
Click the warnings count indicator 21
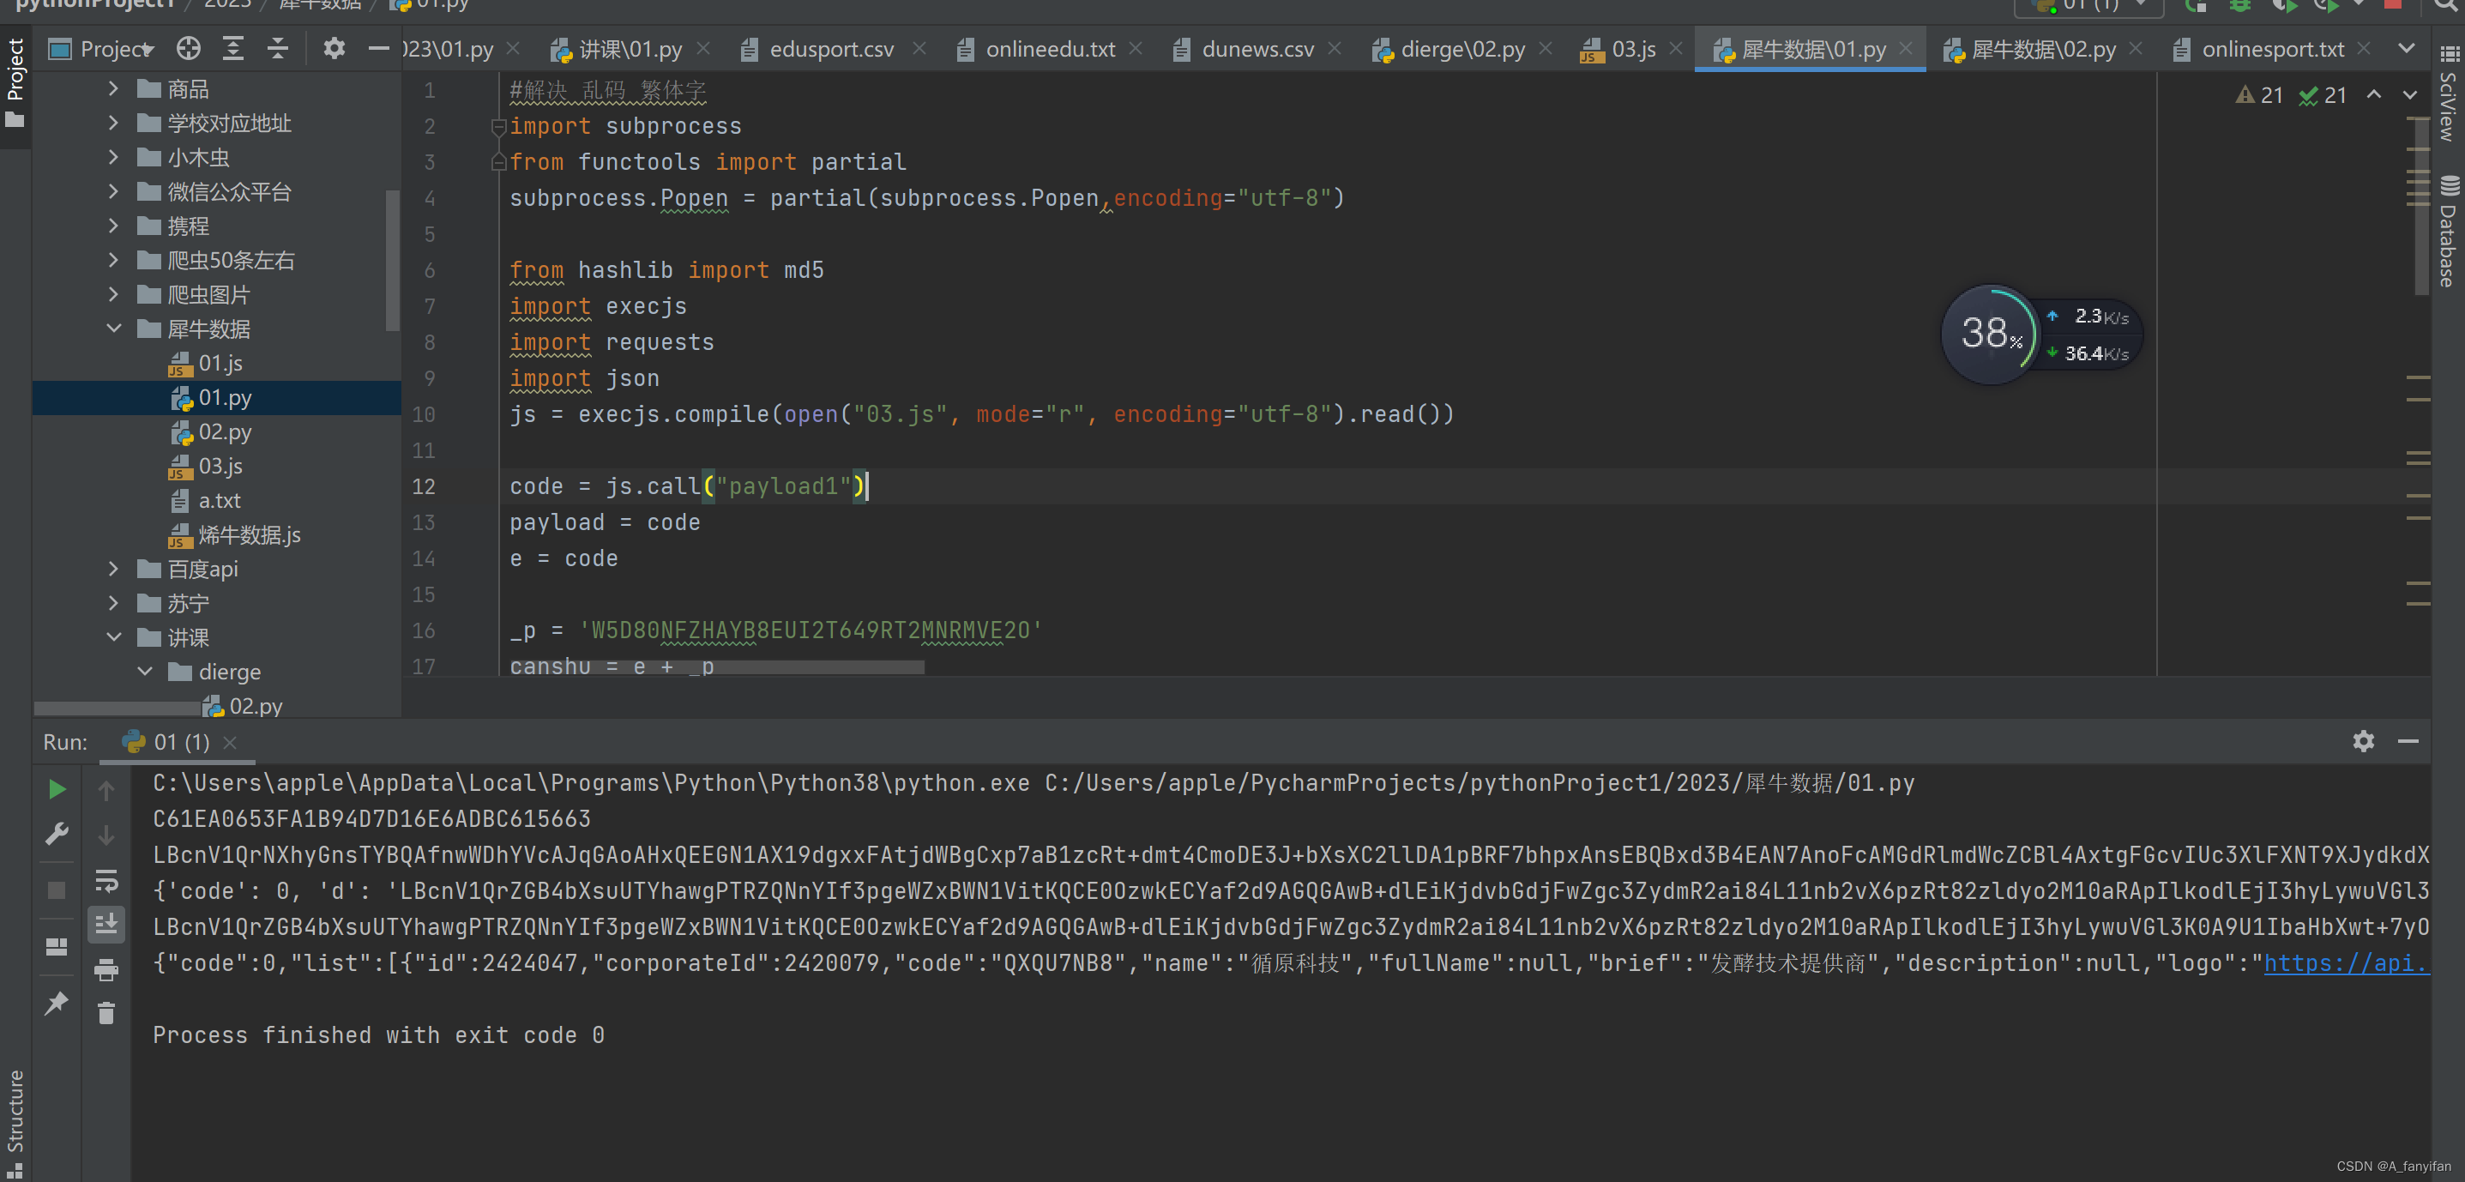pyautogui.click(x=2259, y=94)
